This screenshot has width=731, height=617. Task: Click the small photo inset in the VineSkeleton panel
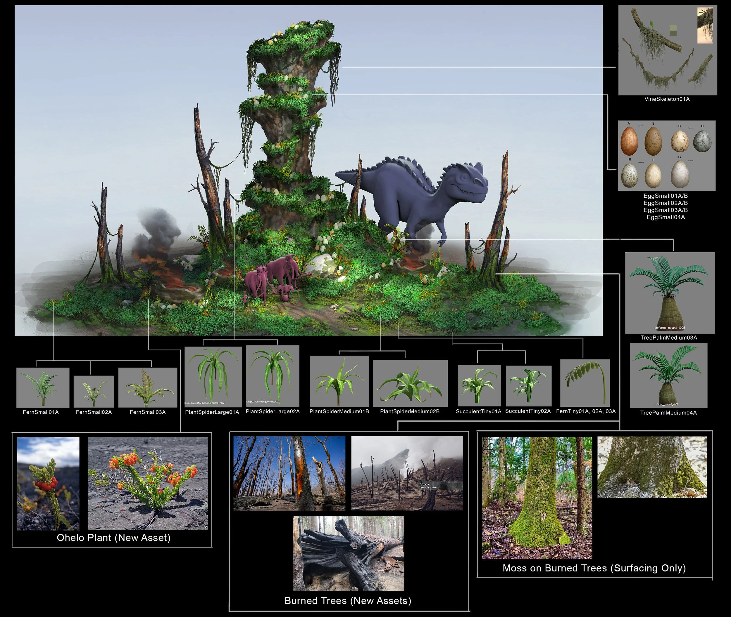click(705, 25)
